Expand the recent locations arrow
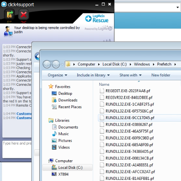Viewport: 181px width, 181px height. (62, 64)
